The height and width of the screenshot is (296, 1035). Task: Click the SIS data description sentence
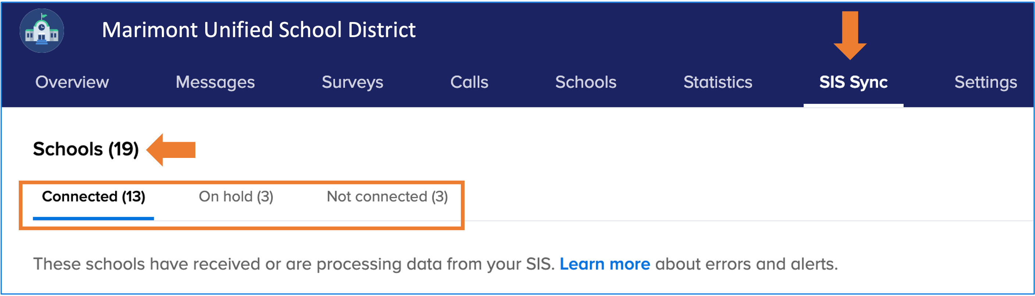tap(293, 264)
